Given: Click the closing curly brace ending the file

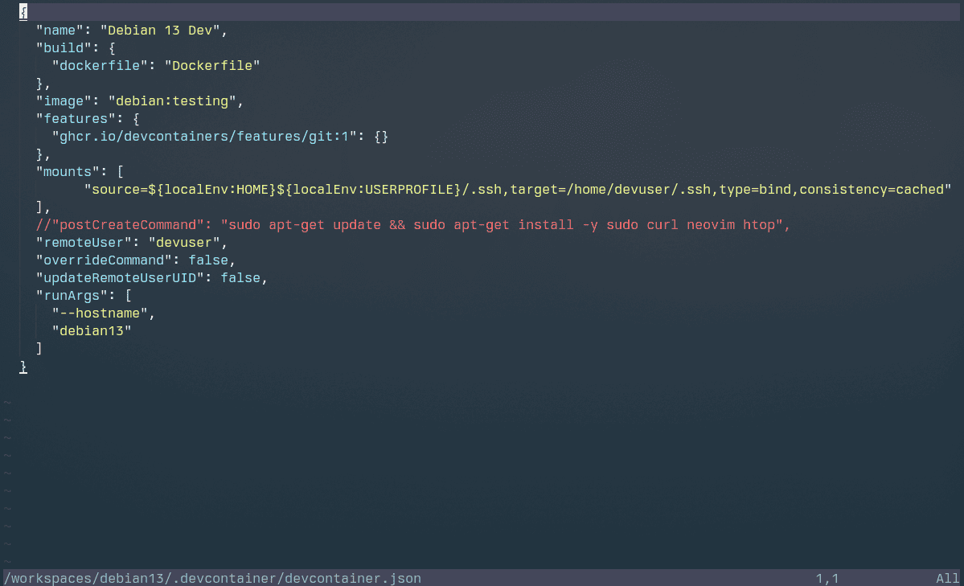Looking at the screenshot, I should click(24, 367).
